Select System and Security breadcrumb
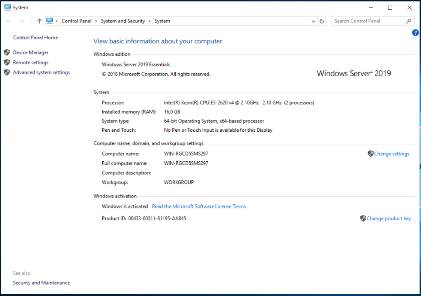 pyautogui.click(x=123, y=21)
